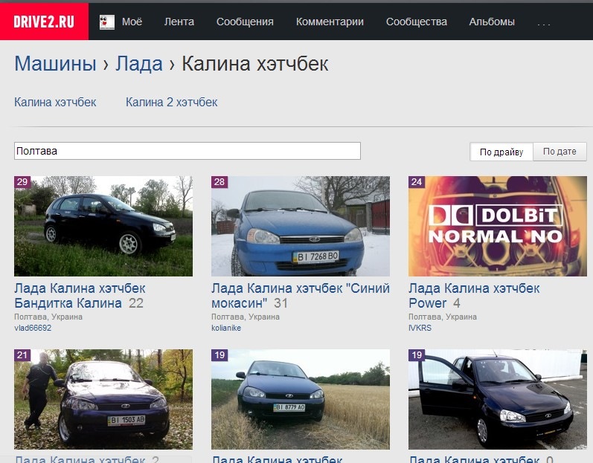Image resolution: width=593 pixels, height=463 pixels.
Task: Click drive rating badge 24
Action: [x=417, y=181]
